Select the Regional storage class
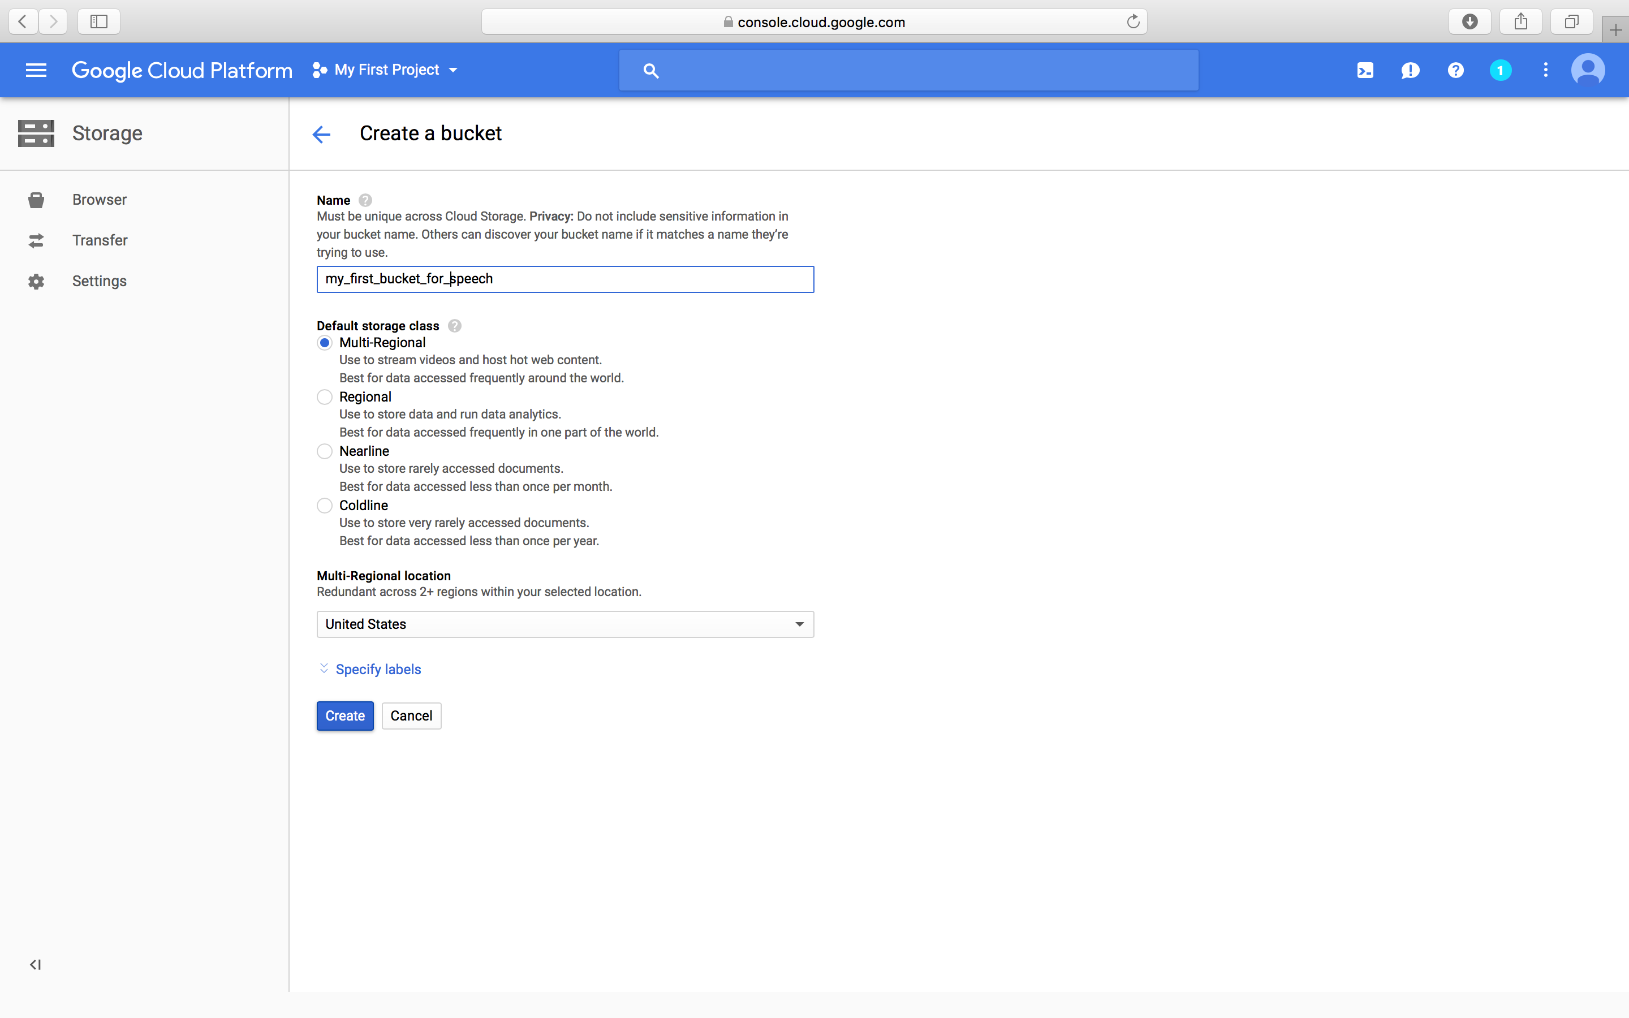 (325, 397)
